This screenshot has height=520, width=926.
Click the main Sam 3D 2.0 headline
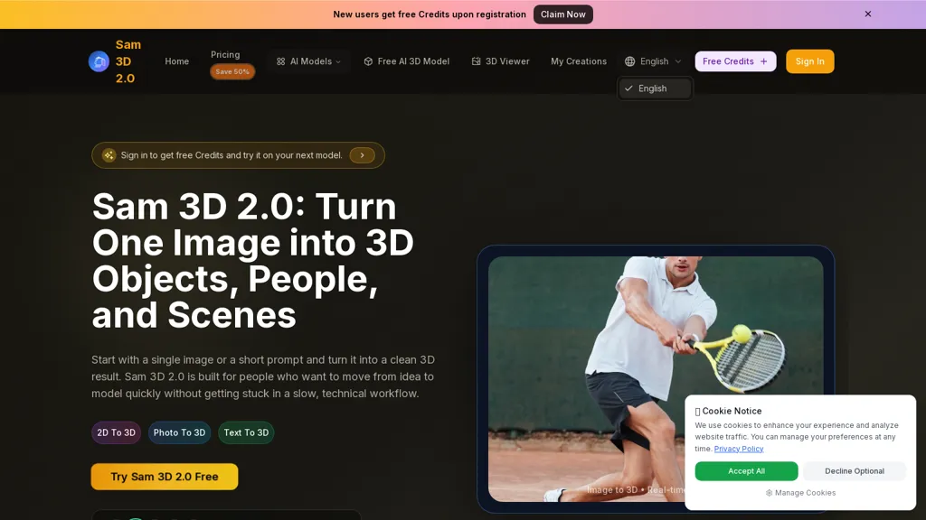pos(253,260)
